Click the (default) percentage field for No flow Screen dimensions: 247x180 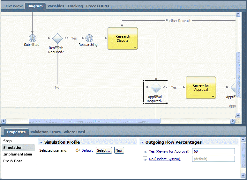213,159
